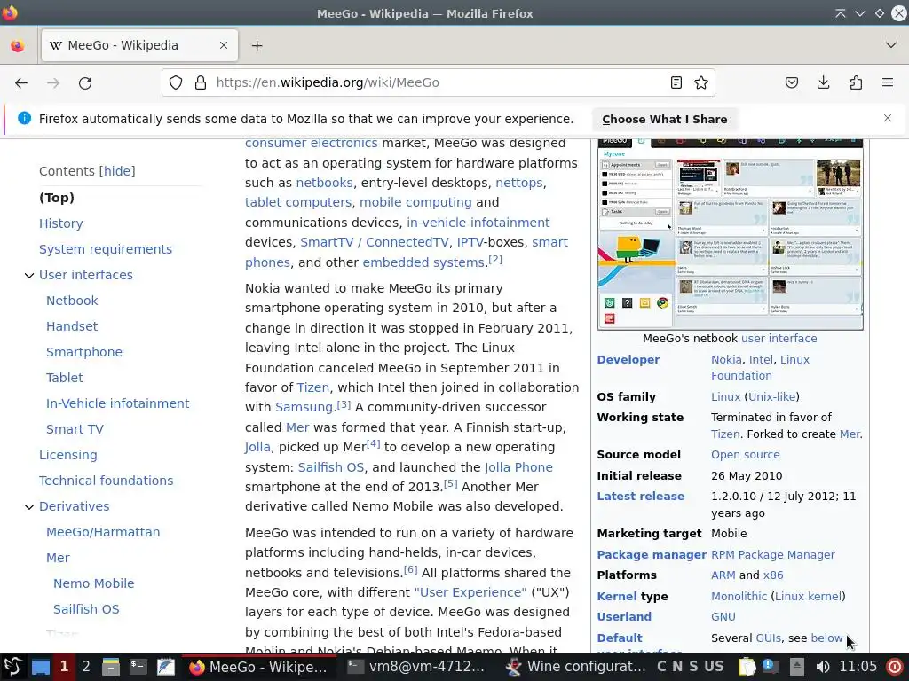Click keyboard layout US indicator

click(x=714, y=667)
